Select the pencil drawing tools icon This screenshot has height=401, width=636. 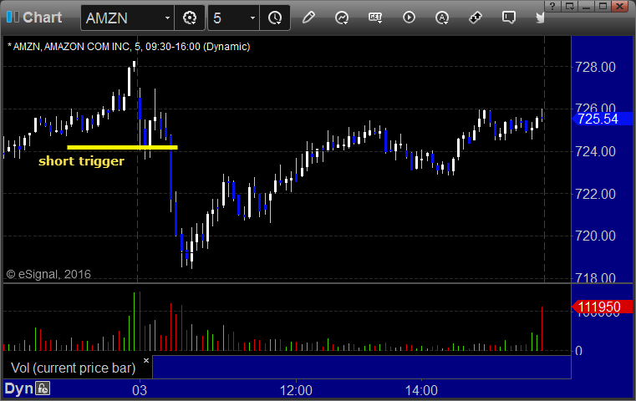point(308,18)
